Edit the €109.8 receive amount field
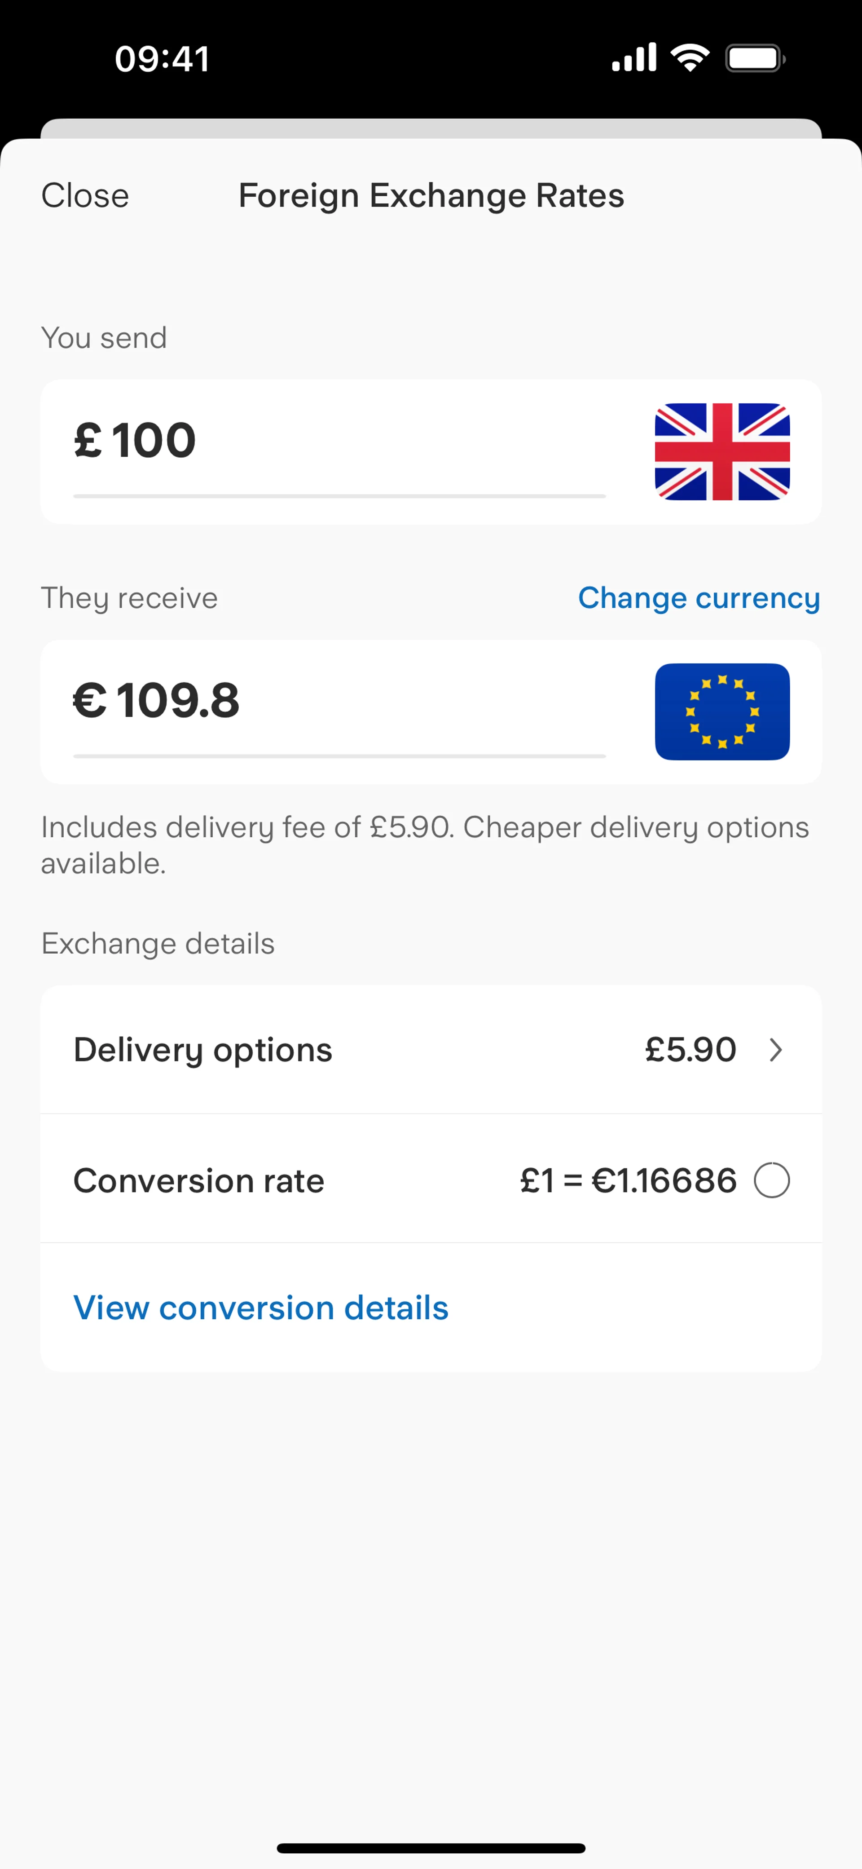 point(339,701)
